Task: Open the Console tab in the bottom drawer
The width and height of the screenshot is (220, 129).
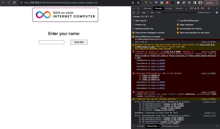Action: [140, 126]
